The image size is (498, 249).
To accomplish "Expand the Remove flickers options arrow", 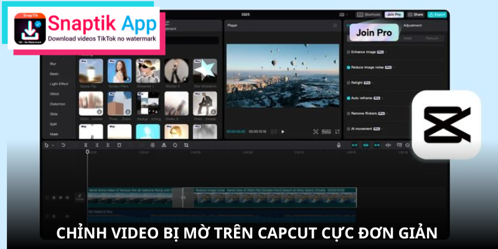I will pos(387,113).
